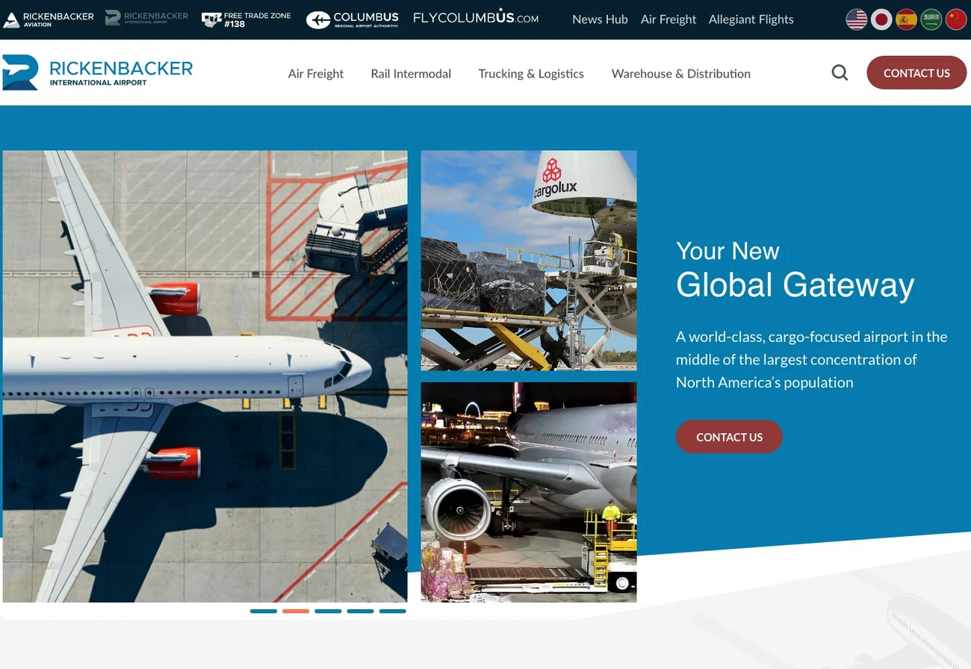Image resolution: width=971 pixels, height=669 pixels.
Task: Pick the China flag language option
Action: coord(956,19)
